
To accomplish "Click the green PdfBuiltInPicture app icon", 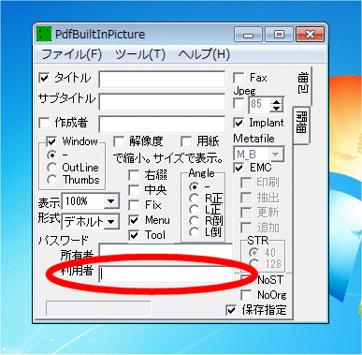I will coord(44,34).
